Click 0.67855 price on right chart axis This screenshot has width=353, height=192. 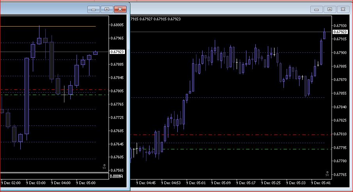tap(340, 93)
